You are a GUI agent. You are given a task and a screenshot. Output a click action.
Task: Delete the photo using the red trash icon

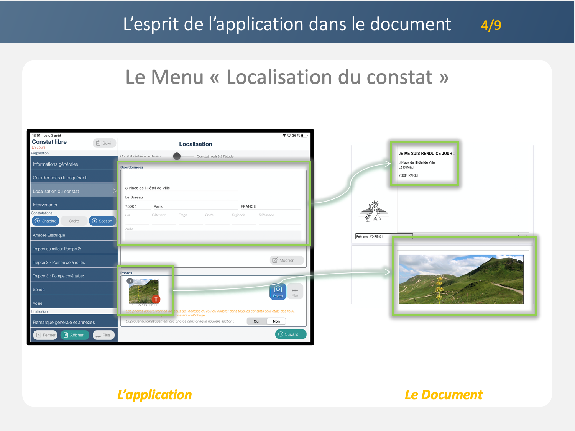point(156,299)
